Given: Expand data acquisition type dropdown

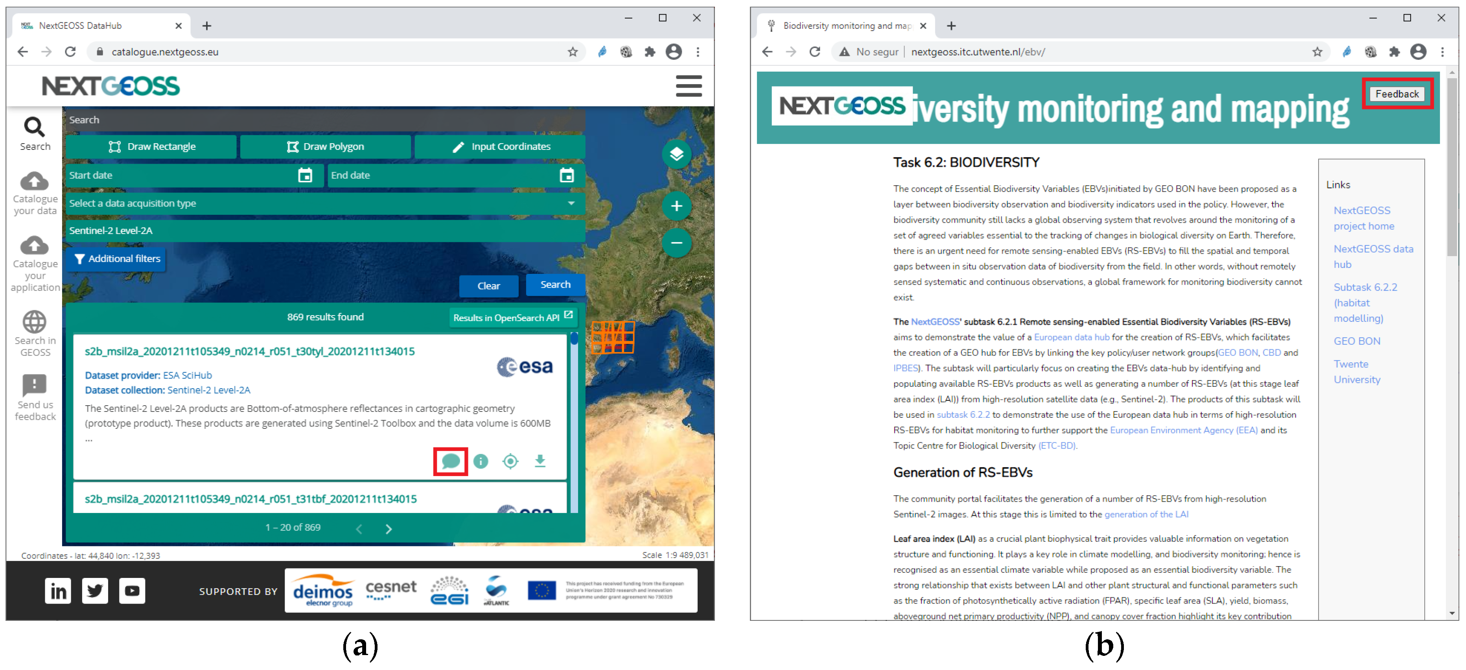Looking at the screenshot, I should (571, 203).
